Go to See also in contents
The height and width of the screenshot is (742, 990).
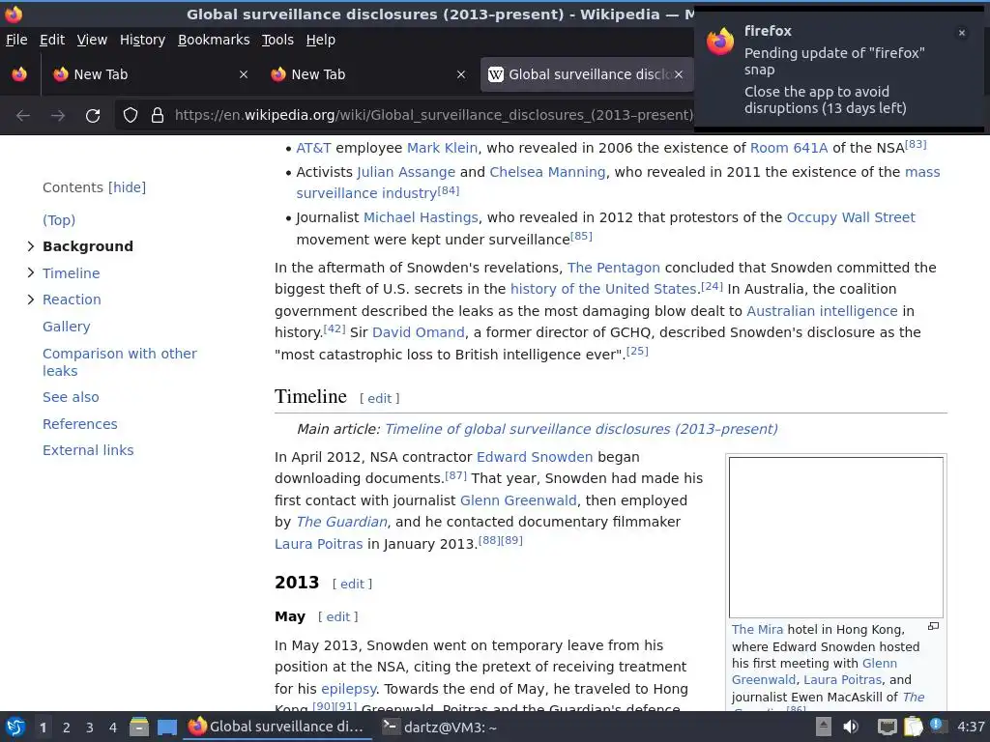pos(71,397)
